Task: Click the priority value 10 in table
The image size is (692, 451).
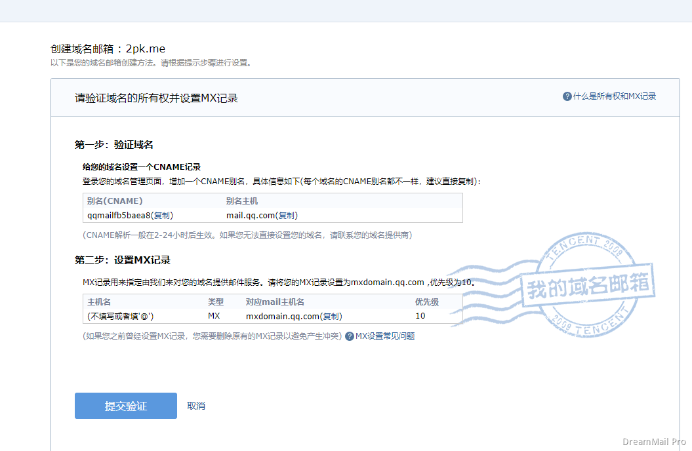Action: click(x=420, y=316)
